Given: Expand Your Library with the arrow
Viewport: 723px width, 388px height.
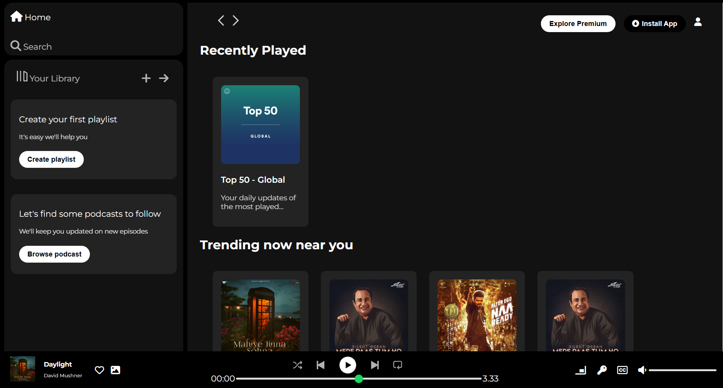Looking at the screenshot, I should pos(164,78).
